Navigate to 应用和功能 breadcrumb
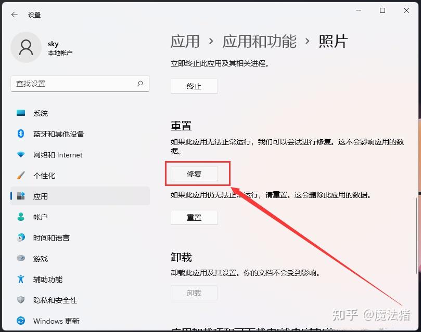This screenshot has height=332, width=421. pyautogui.click(x=259, y=42)
